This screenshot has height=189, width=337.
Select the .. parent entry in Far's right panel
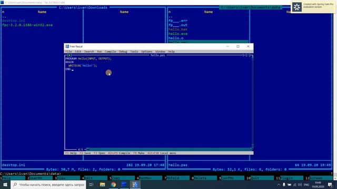click(x=171, y=16)
